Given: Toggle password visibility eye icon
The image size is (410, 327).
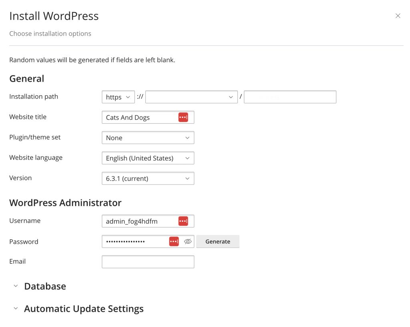Looking at the screenshot, I should pyautogui.click(x=188, y=241).
